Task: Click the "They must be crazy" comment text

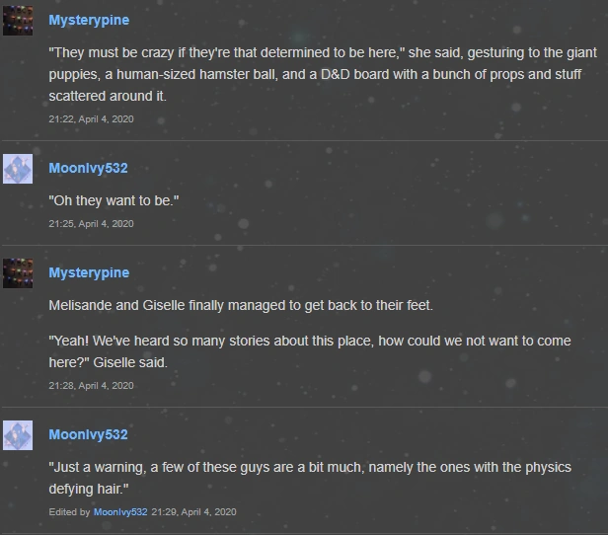Action: [323, 74]
